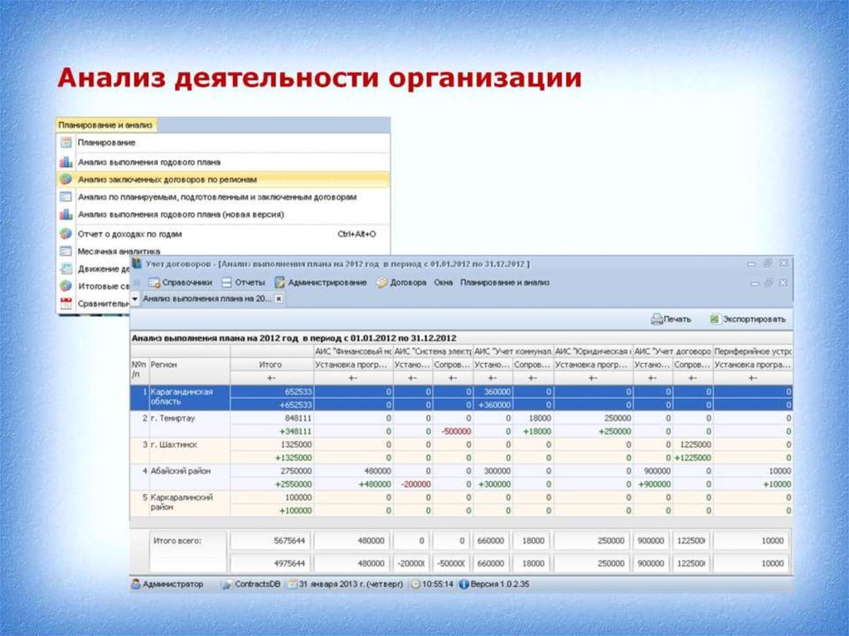Screen dimensions: 849x636
Task: Open the tab list dropdown arrow
Action: [135, 298]
